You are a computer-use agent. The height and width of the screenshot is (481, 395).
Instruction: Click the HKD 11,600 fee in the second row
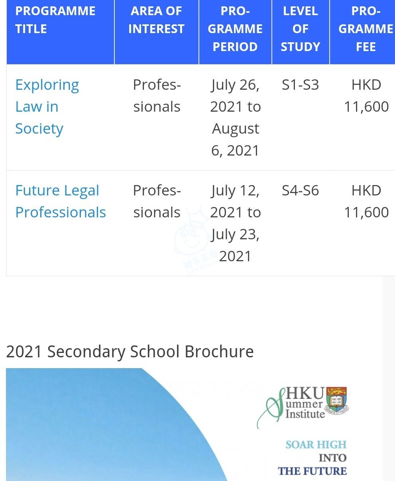click(366, 201)
